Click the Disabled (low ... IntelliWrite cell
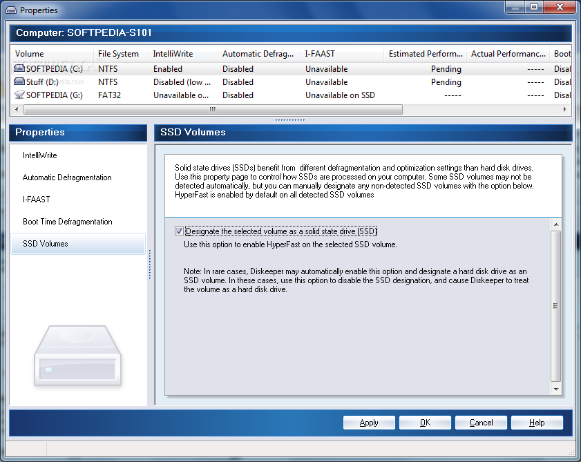The width and height of the screenshot is (581, 462). point(182,82)
